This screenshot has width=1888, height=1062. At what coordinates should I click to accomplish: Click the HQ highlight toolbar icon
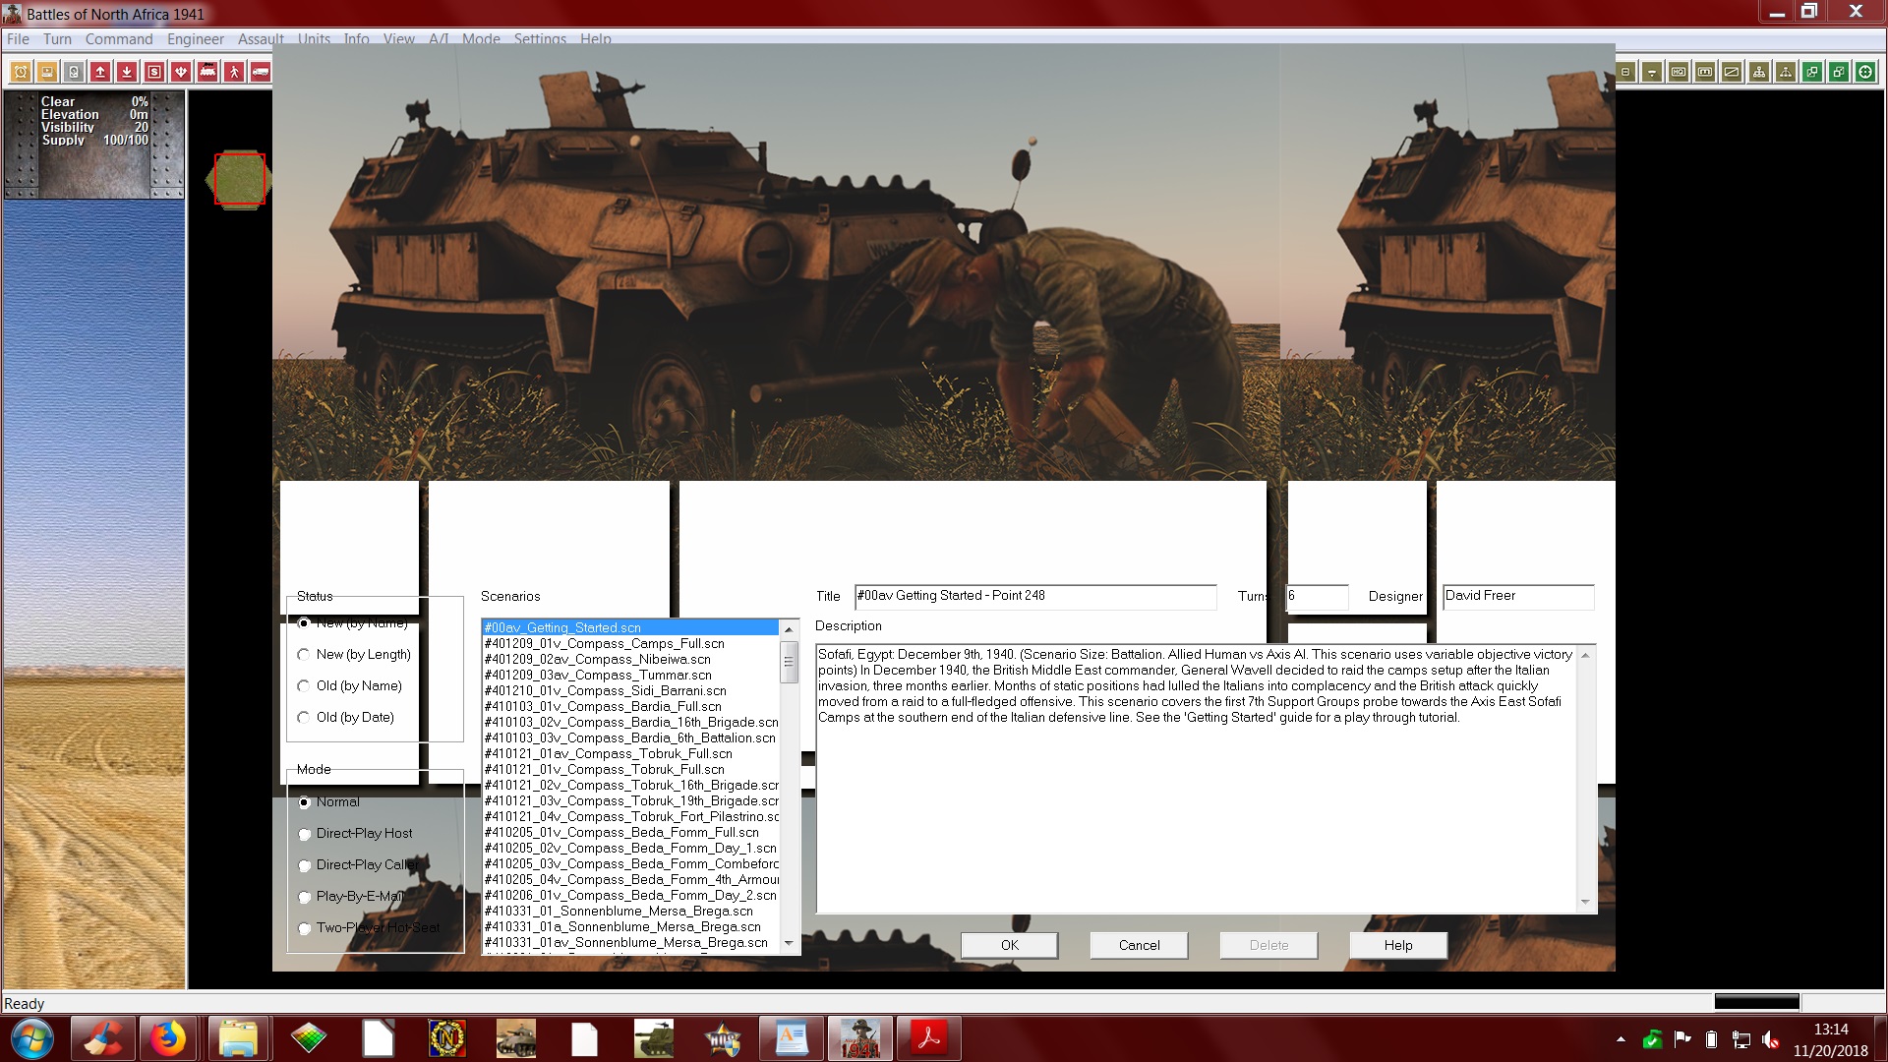point(1679,72)
